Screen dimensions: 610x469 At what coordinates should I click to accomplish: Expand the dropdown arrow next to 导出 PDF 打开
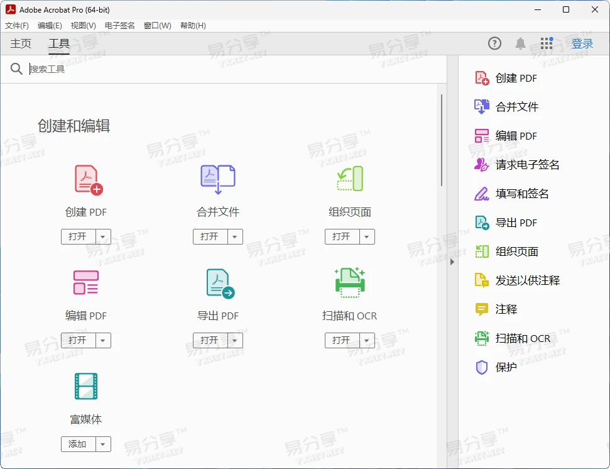pos(235,341)
